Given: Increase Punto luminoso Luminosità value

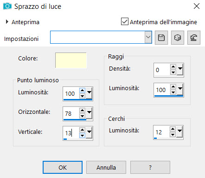Looking at the screenshot, I should pyautogui.click(x=82, y=91).
